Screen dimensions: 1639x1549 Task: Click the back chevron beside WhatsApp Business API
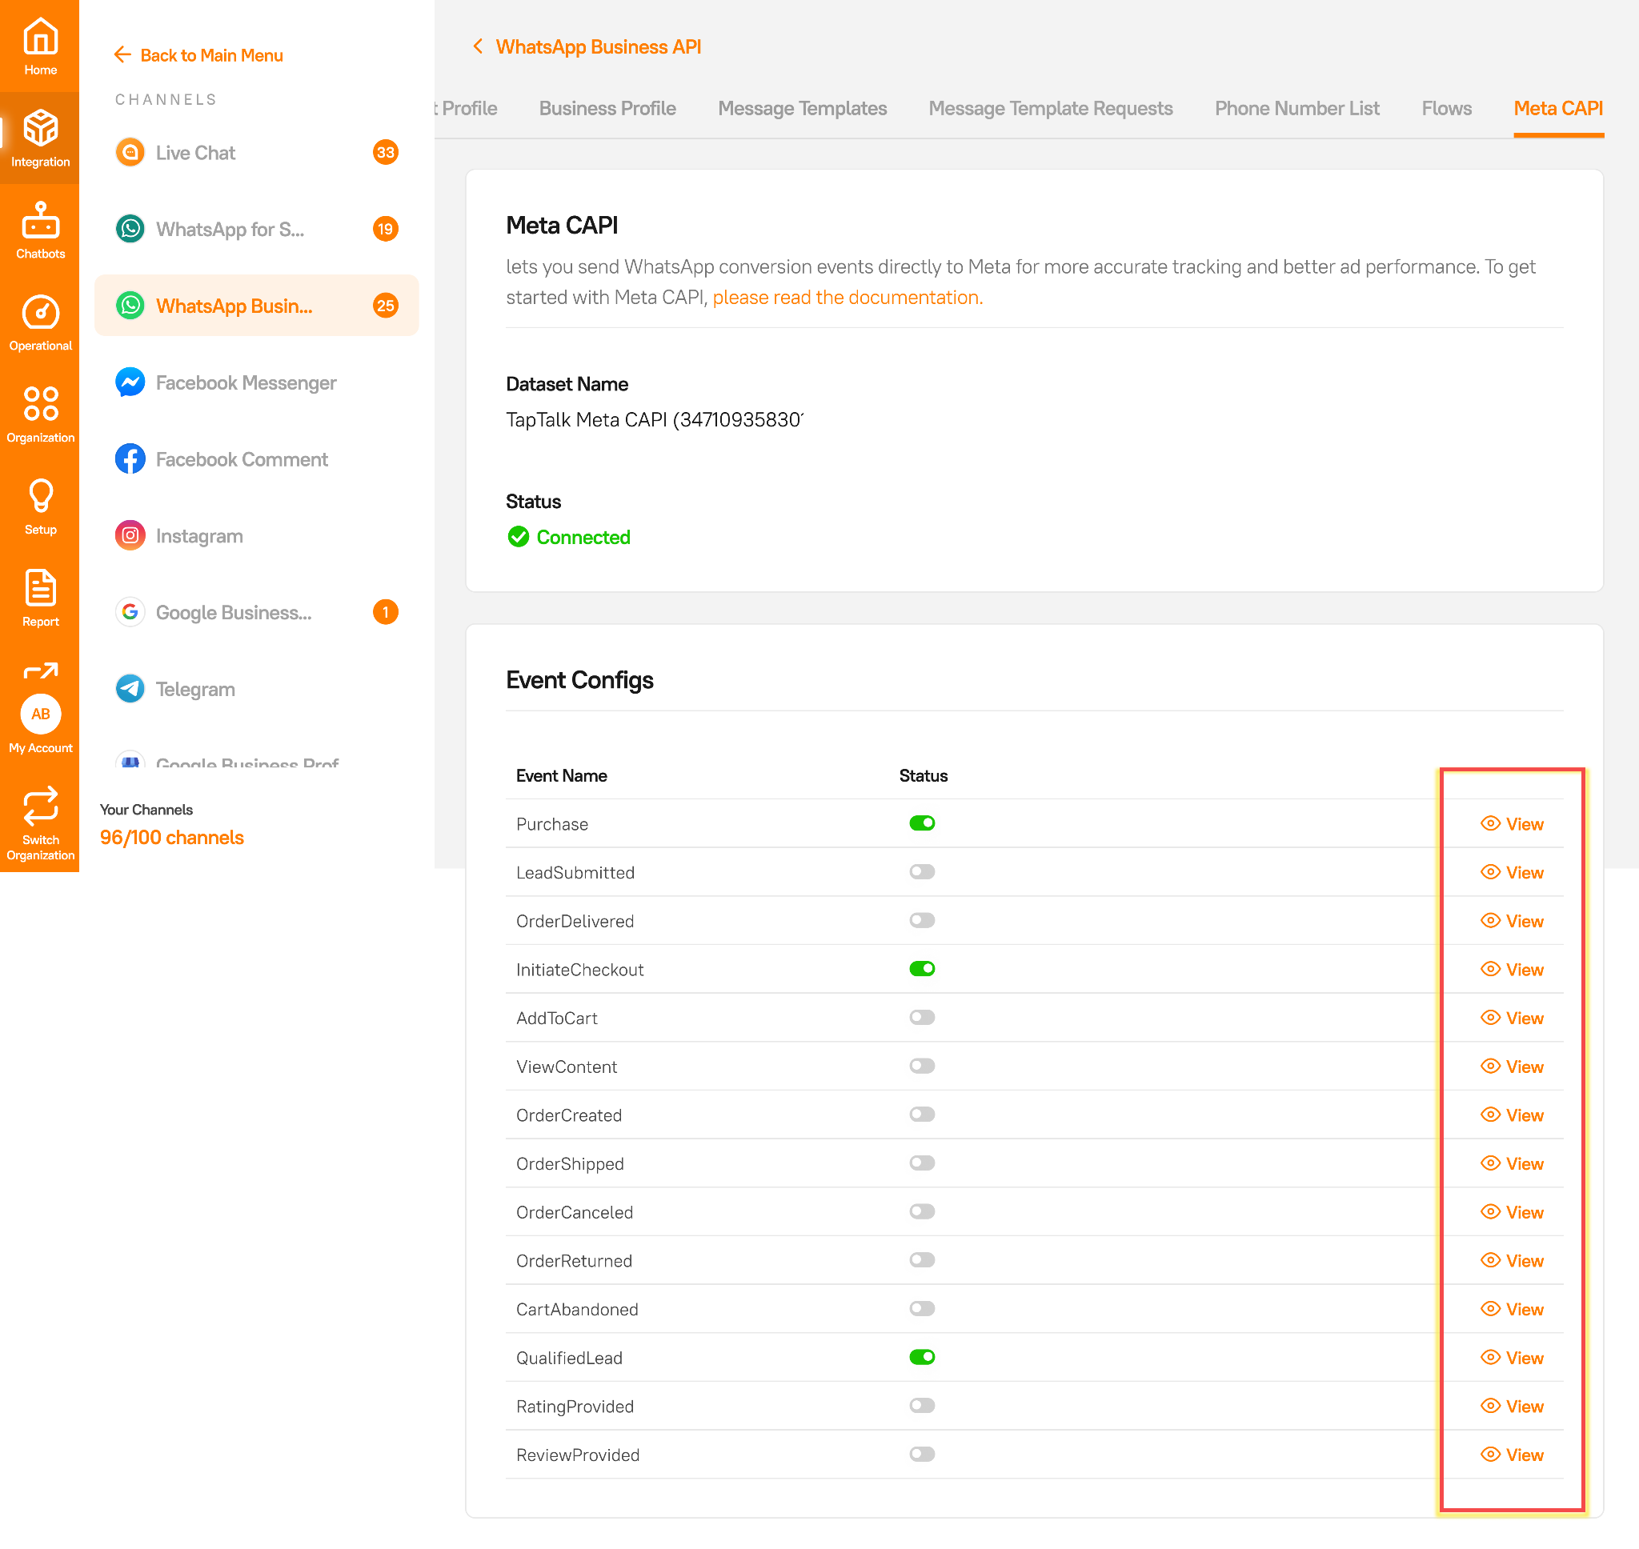(477, 46)
